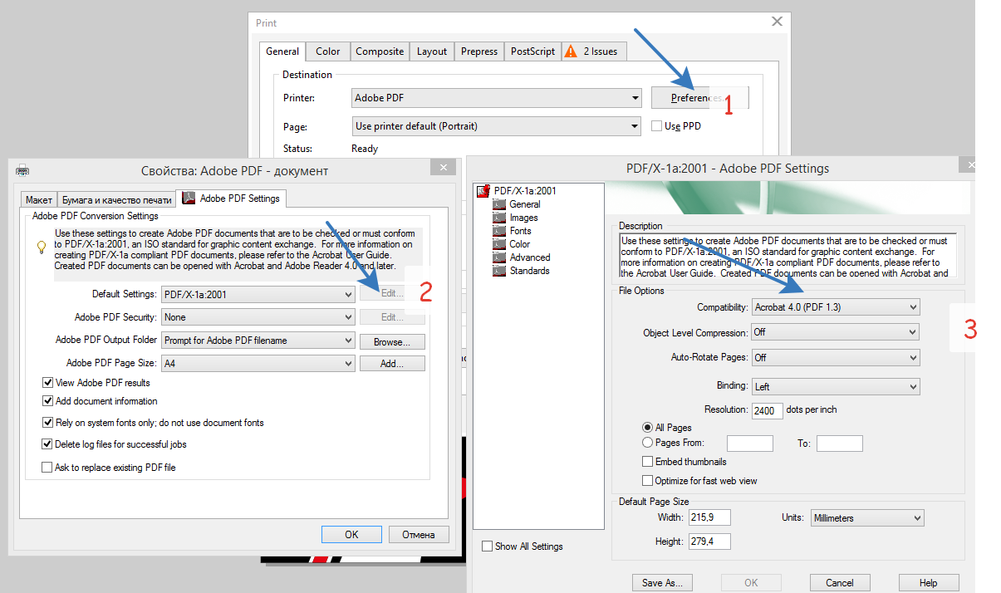The image size is (1001, 593).
Task: Uncheck View Adobe PDF results
Action: [47, 383]
